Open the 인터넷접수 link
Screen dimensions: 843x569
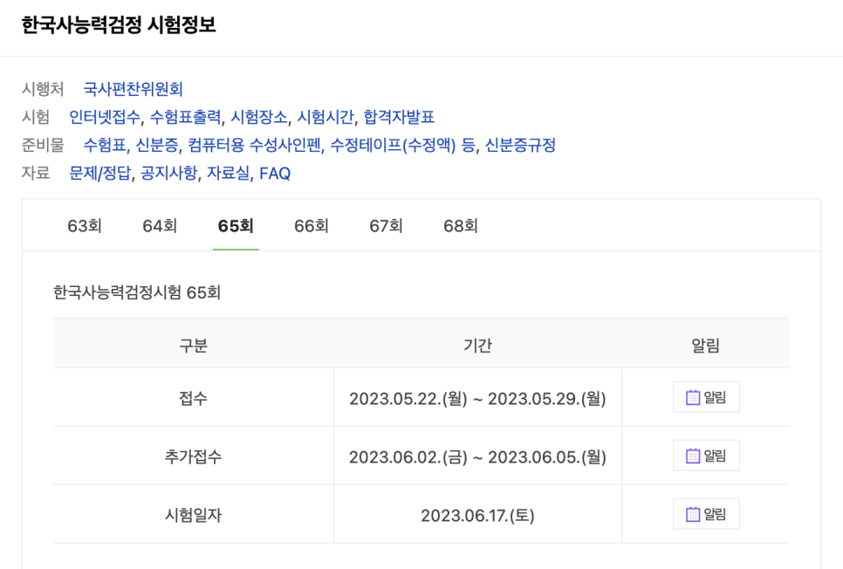point(105,117)
